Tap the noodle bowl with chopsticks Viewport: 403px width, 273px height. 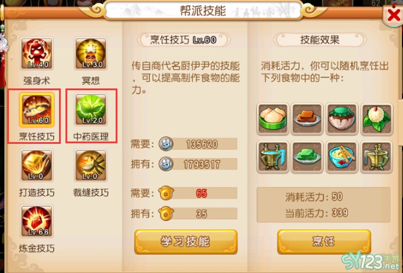click(342, 157)
